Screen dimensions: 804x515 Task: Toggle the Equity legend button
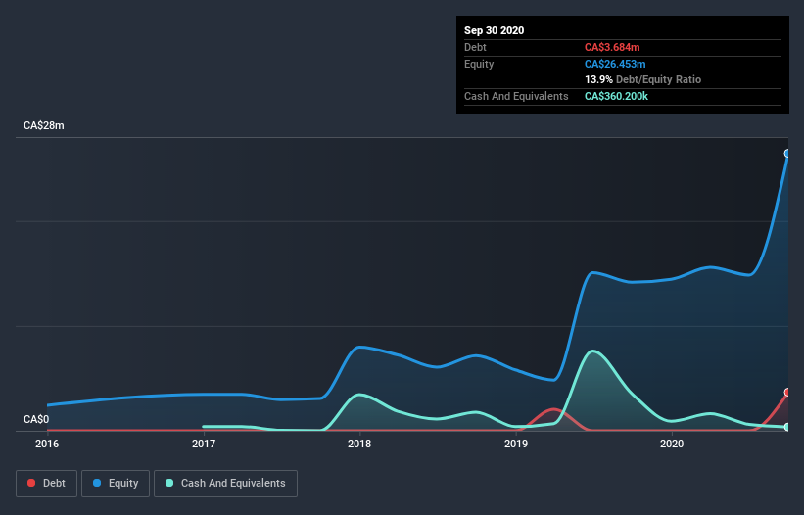coord(116,484)
